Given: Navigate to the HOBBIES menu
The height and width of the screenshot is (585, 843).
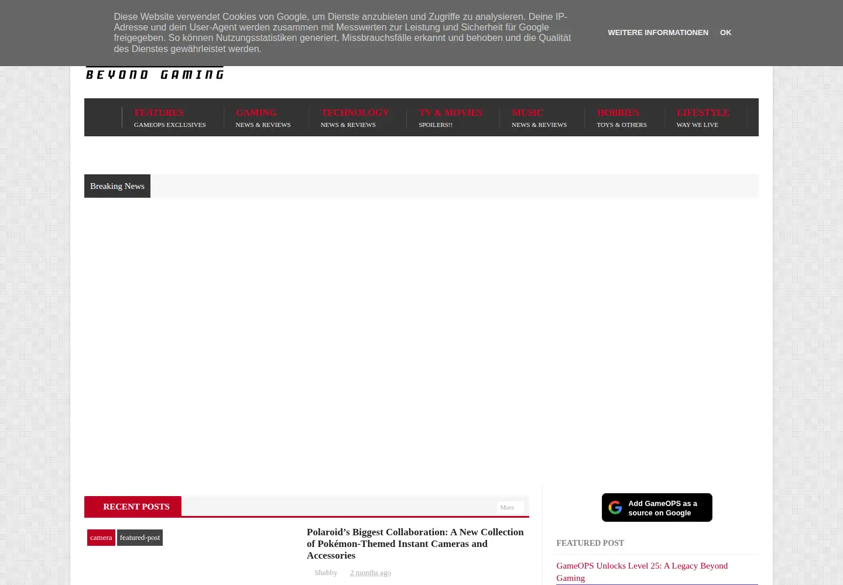Looking at the screenshot, I should coord(622,118).
